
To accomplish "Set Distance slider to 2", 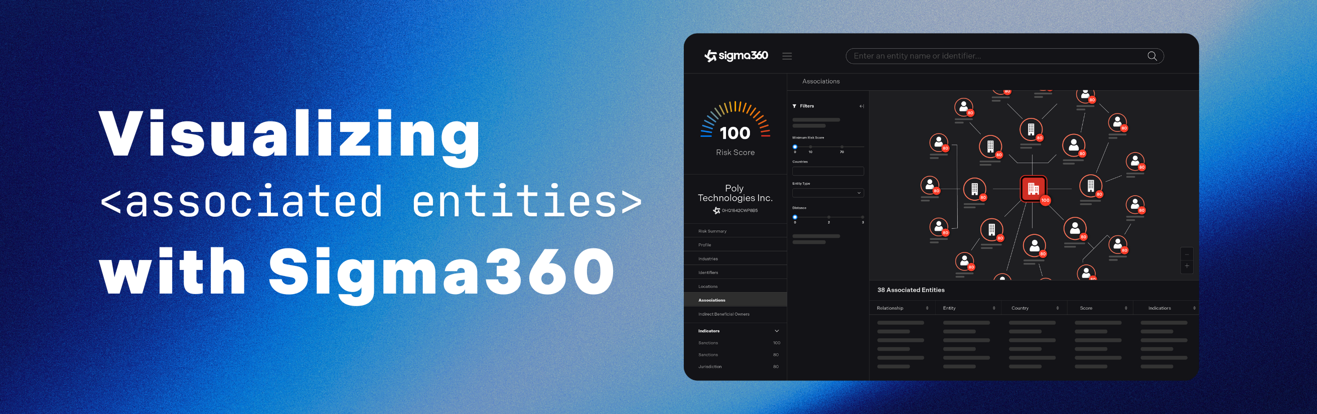I will (829, 217).
